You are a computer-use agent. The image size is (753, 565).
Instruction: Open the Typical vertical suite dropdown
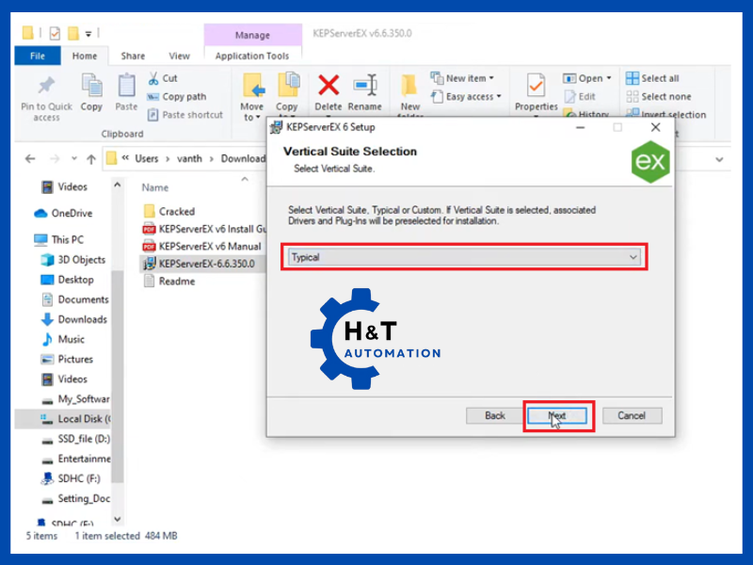pos(463,257)
